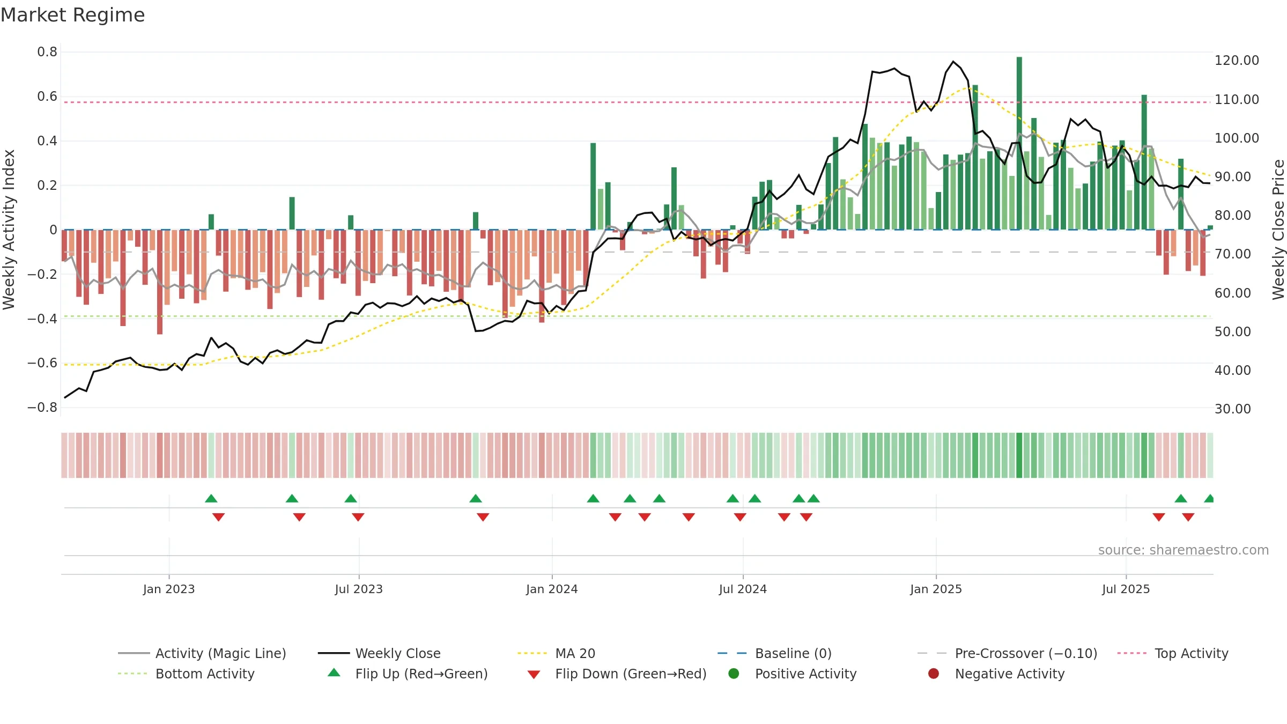Toggle the MA 20 legend entry

click(557, 653)
